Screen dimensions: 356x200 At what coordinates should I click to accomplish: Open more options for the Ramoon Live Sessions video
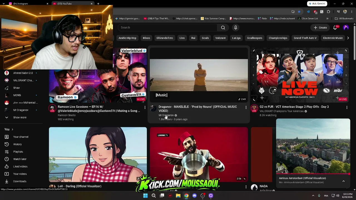(x=145, y=107)
